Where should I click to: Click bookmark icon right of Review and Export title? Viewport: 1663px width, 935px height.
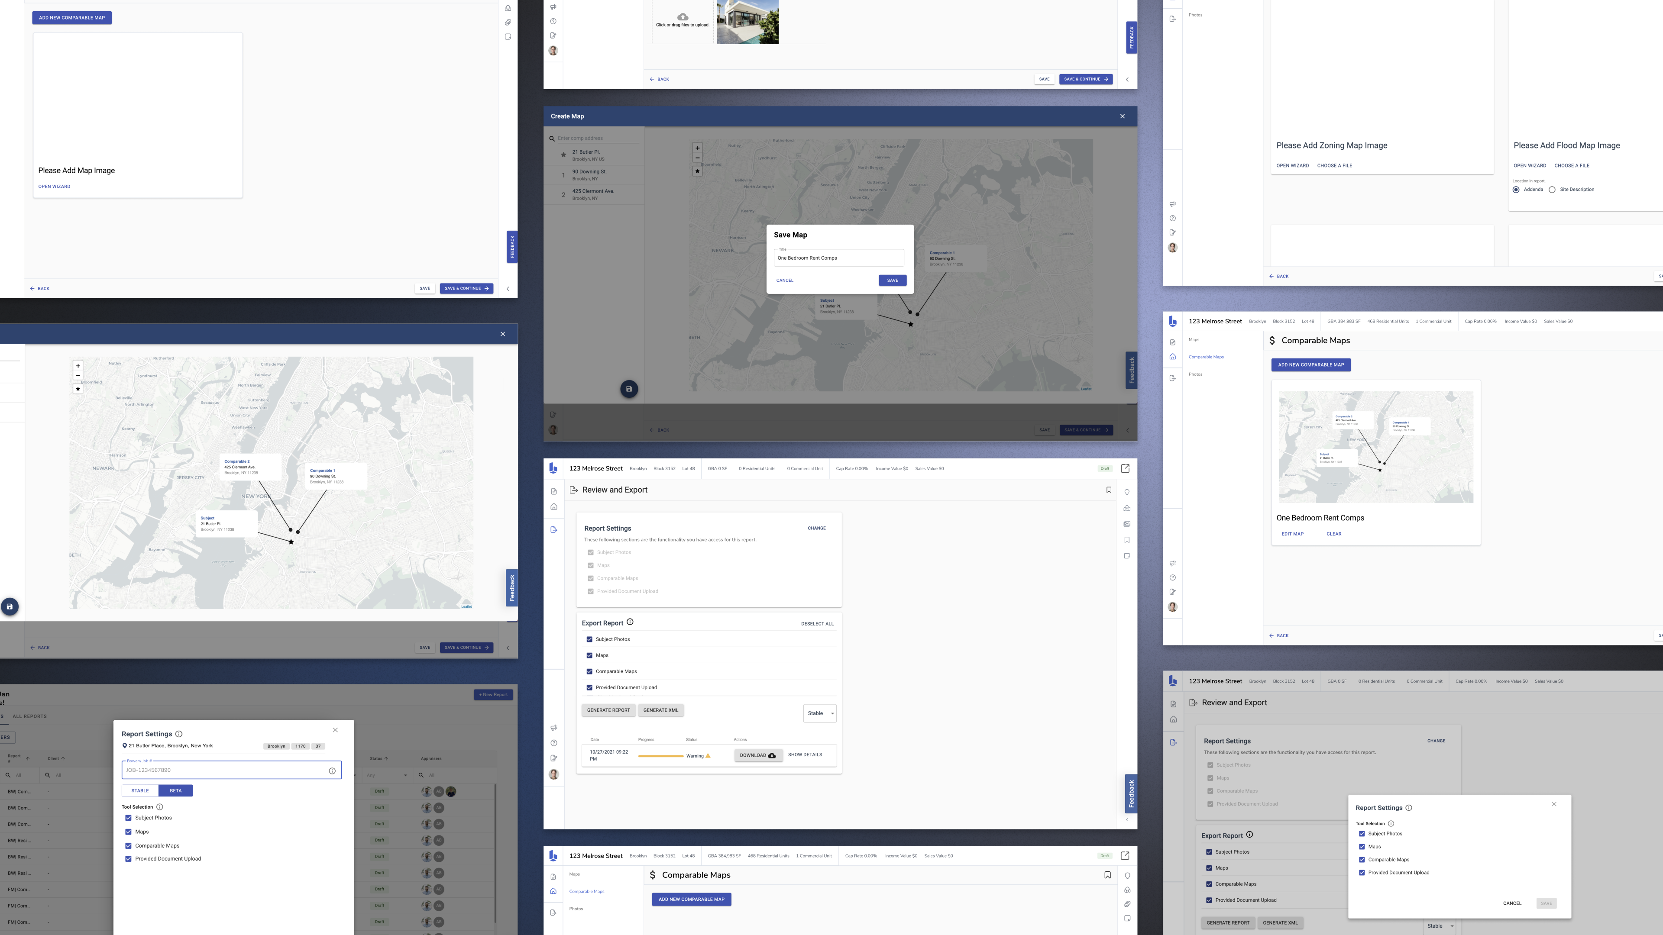[1109, 490]
